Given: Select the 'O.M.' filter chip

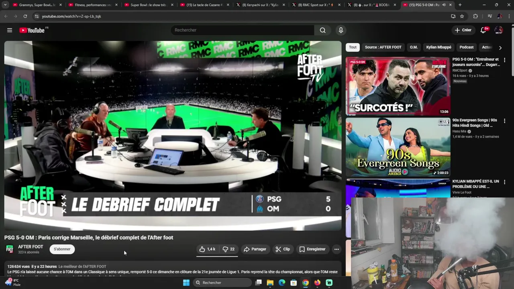Looking at the screenshot, I should (414, 47).
